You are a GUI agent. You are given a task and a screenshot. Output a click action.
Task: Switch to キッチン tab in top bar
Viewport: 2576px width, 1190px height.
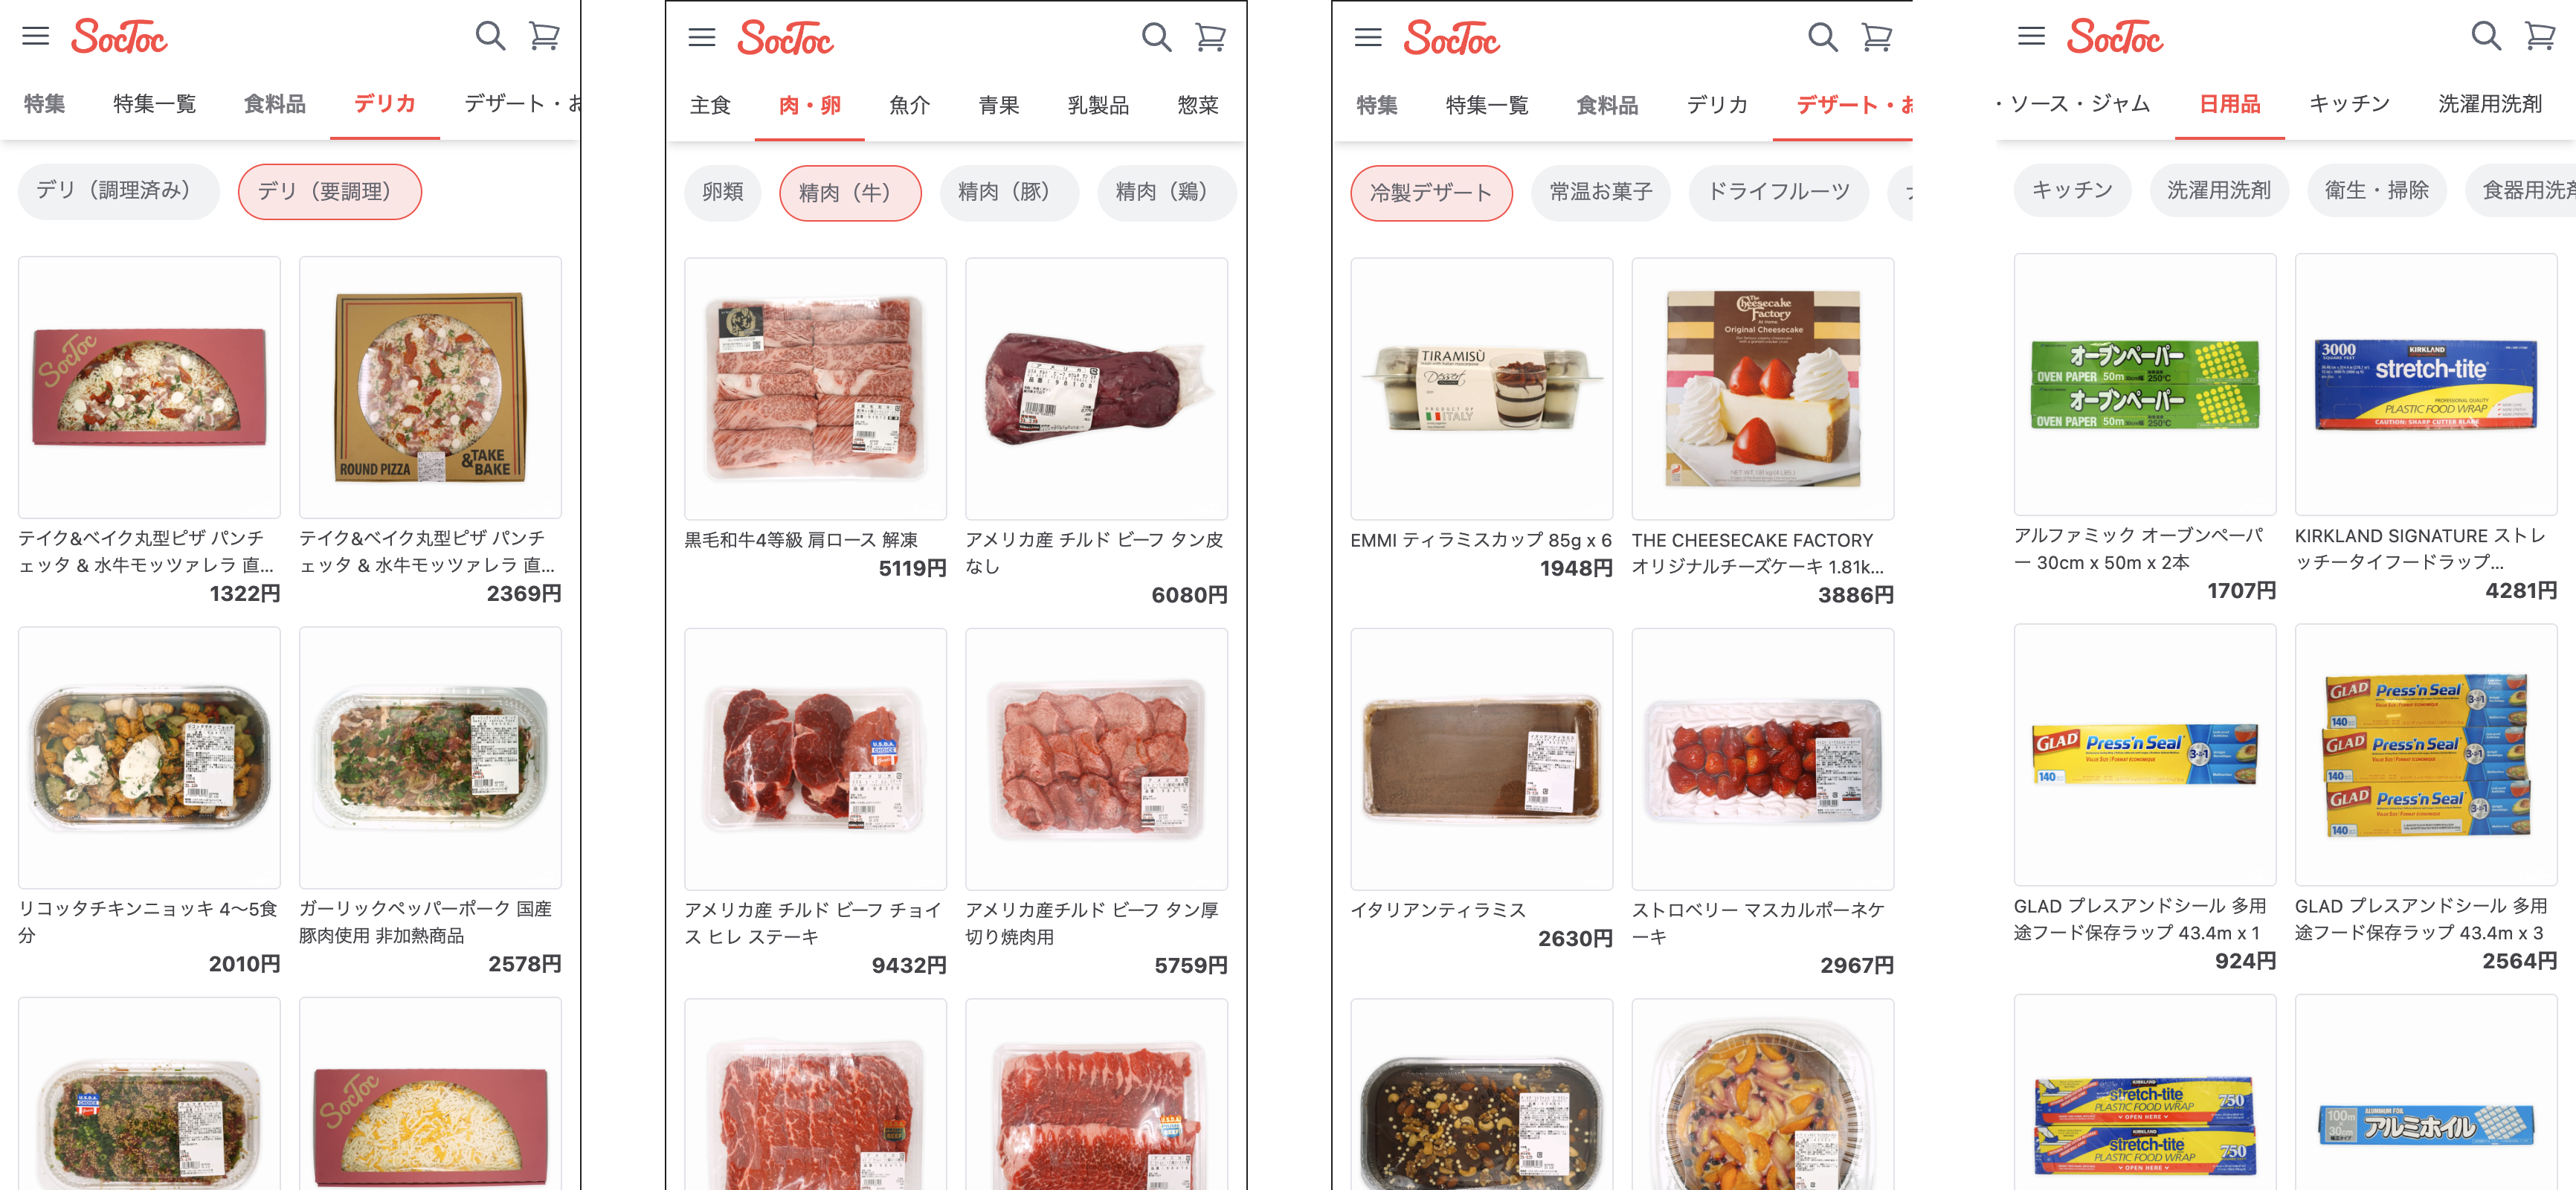coord(2349,103)
